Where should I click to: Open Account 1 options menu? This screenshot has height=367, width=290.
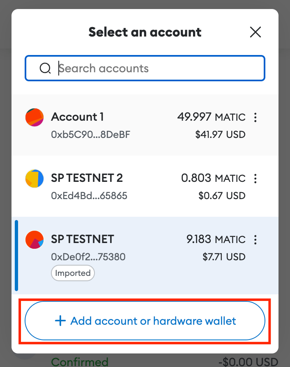pos(255,118)
